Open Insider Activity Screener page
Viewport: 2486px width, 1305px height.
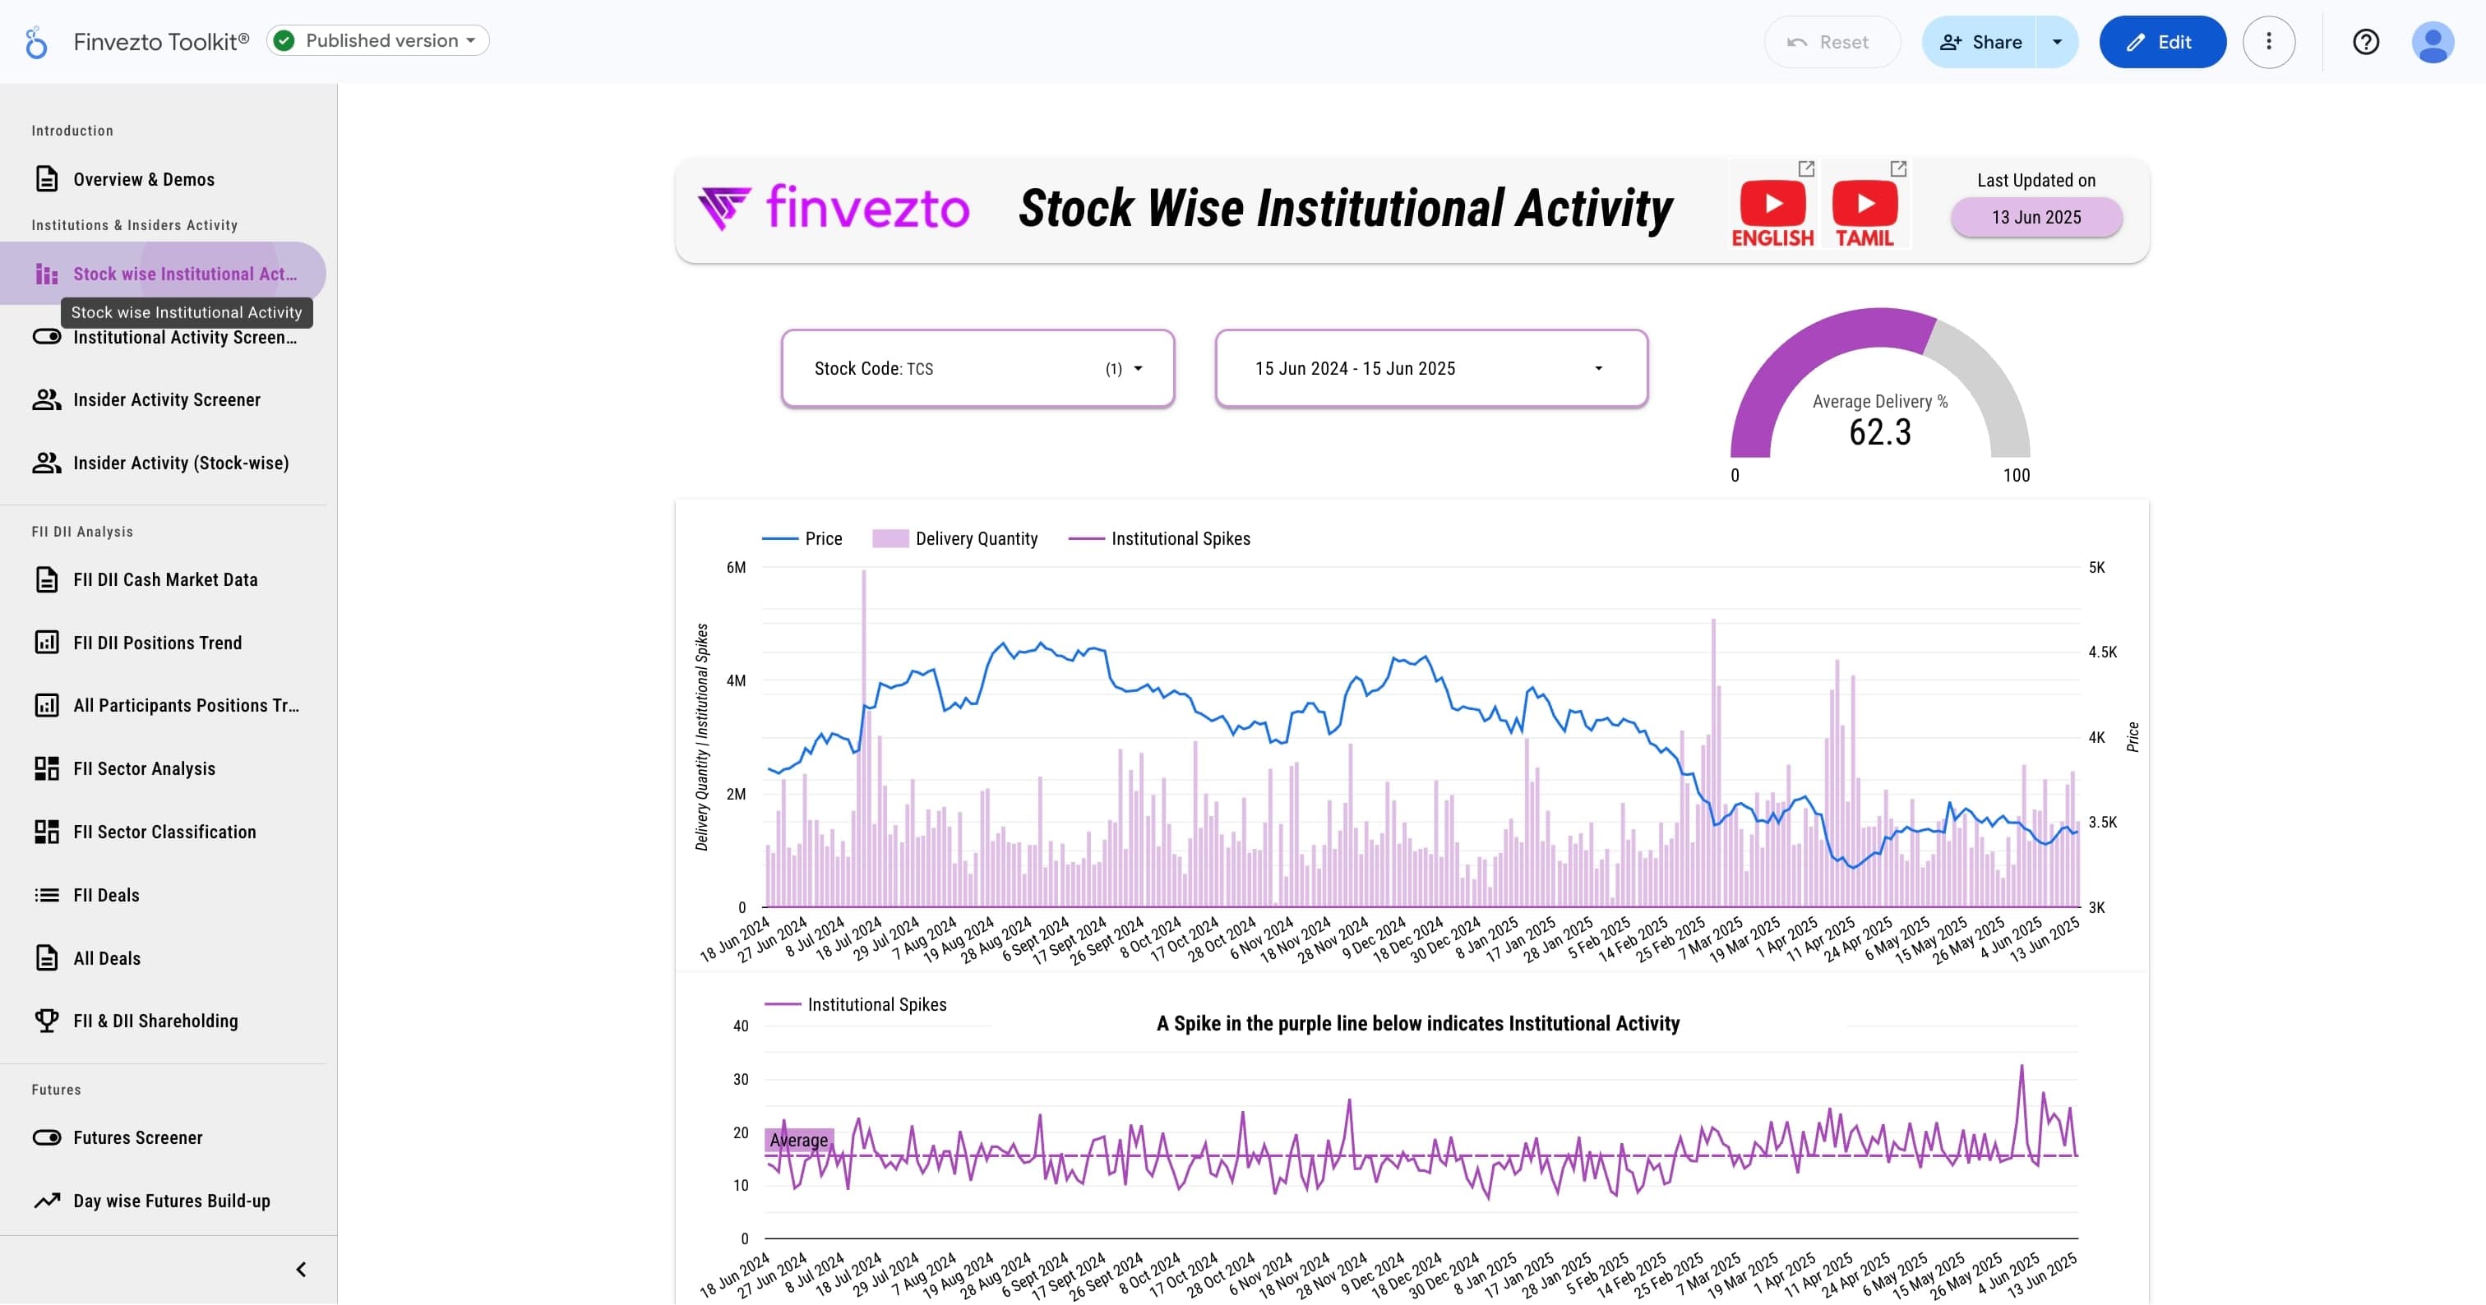[163, 400]
